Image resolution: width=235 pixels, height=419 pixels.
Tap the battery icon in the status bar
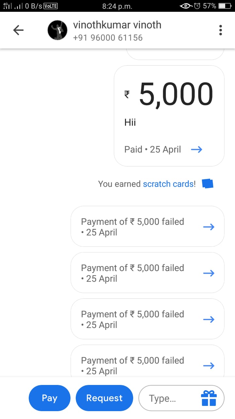tap(225, 6)
